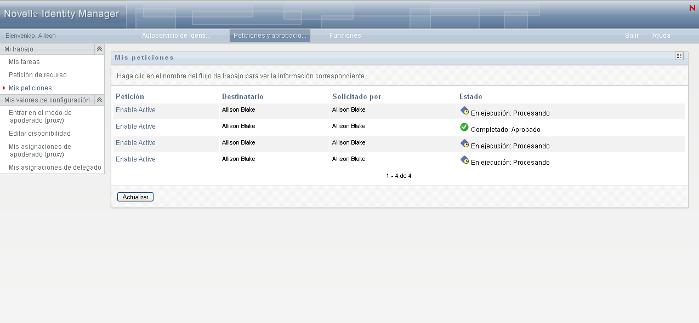This screenshot has height=323, width=699.
Task: Open the Autoservicio de identi... tab
Action: [x=176, y=36]
